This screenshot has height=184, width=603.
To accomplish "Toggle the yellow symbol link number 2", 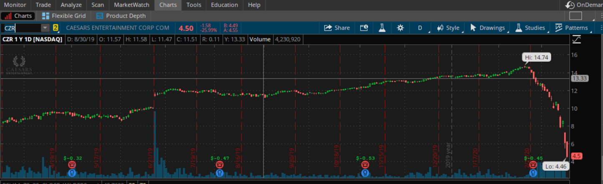I will point(56,28).
